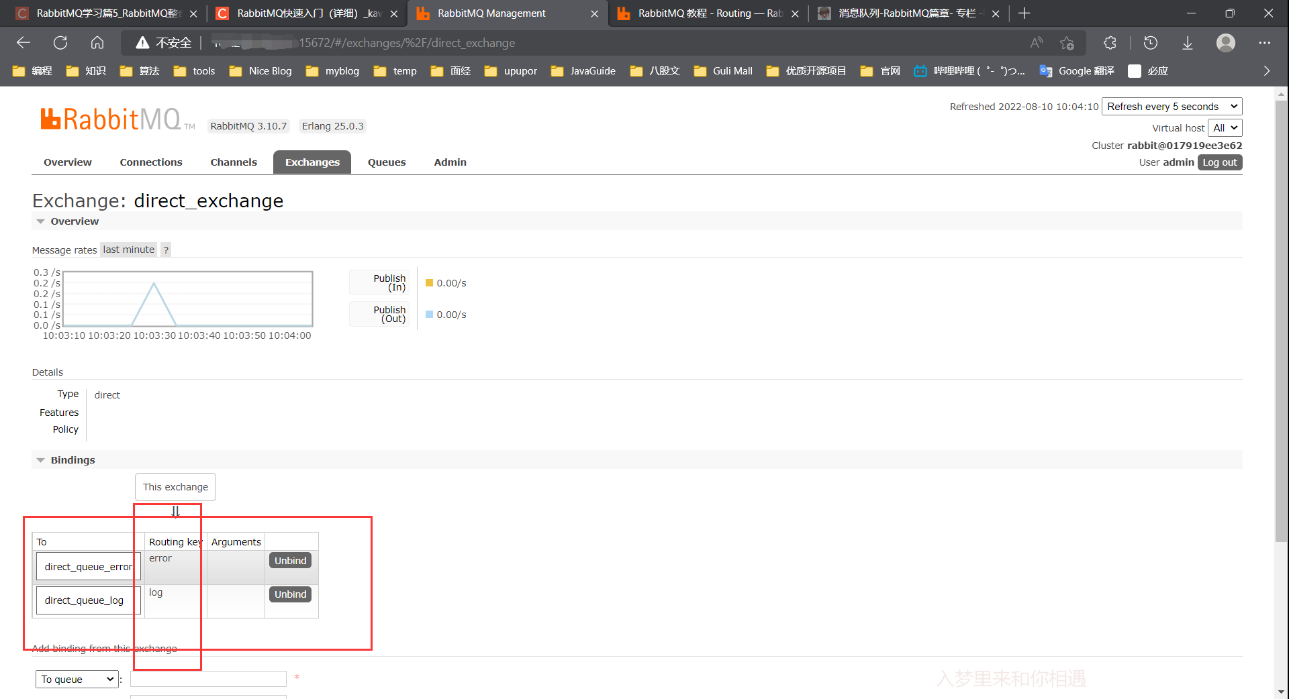This screenshot has width=1289, height=699.
Task: Open the Google 翻译 bookmark
Action: click(x=1077, y=71)
